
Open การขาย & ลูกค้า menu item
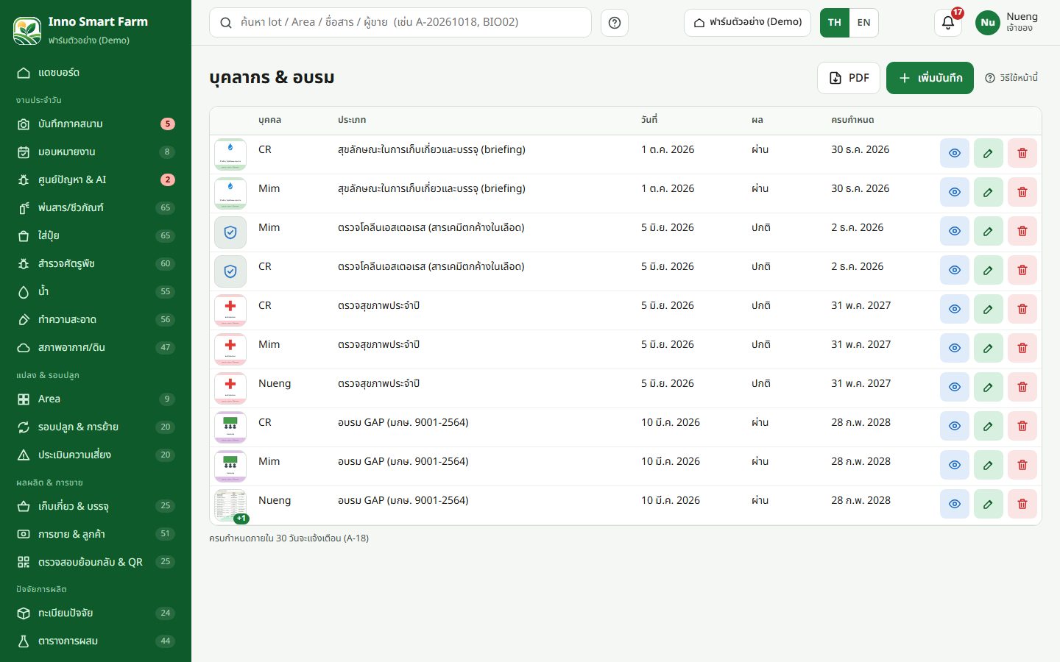[x=96, y=534]
